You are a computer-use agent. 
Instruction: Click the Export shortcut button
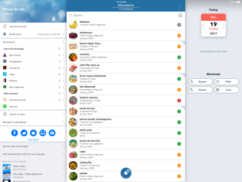point(200,82)
